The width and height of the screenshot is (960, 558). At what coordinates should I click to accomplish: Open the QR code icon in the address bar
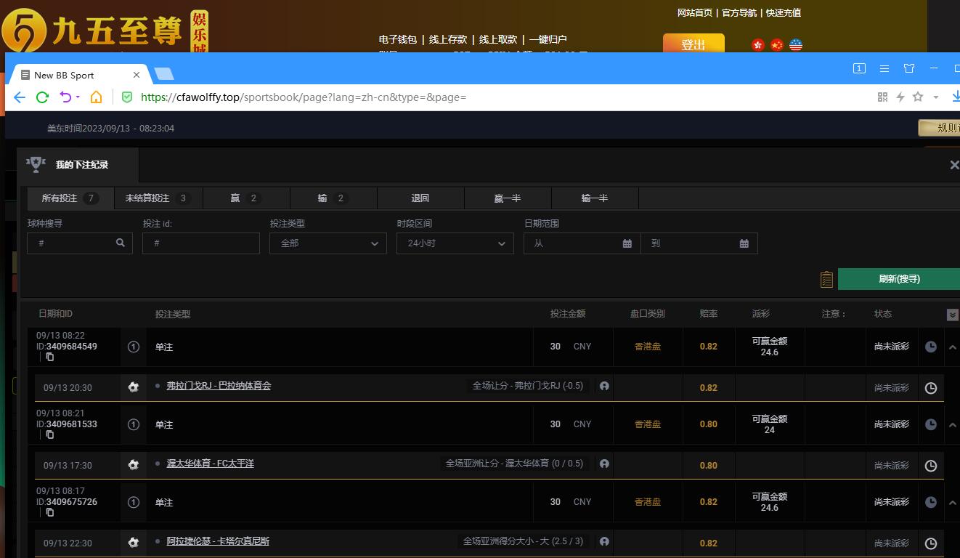[882, 97]
